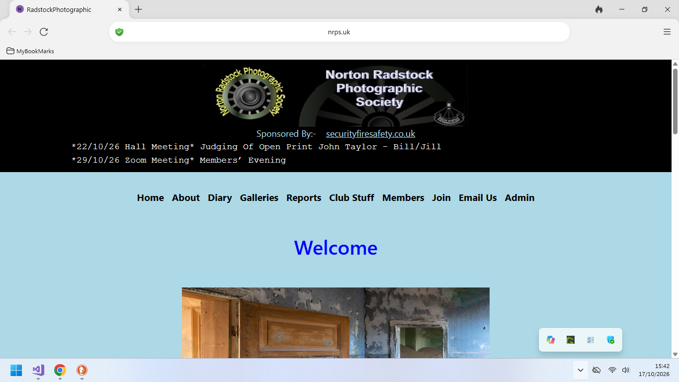The image size is (679, 382).
Task: Click the fire button in title bar
Action: 599,9
